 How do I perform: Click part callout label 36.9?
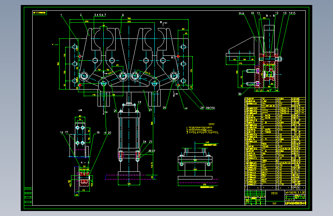pyautogui.click(x=241, y=13)
